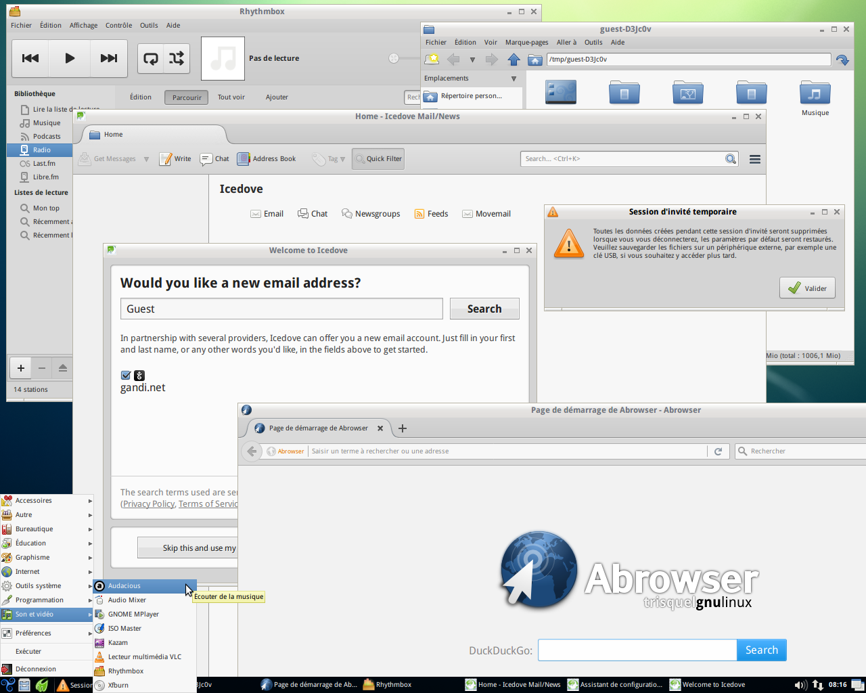Screen dimensions: 866x693
Task: Expand Internet submenu
Action: [47, 572]
